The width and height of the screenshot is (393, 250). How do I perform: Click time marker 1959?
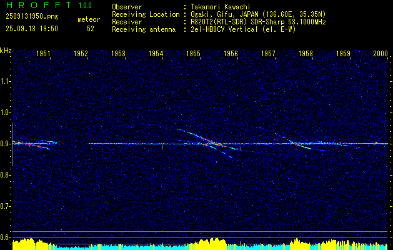pyautogui.click(x=343, y=53)
